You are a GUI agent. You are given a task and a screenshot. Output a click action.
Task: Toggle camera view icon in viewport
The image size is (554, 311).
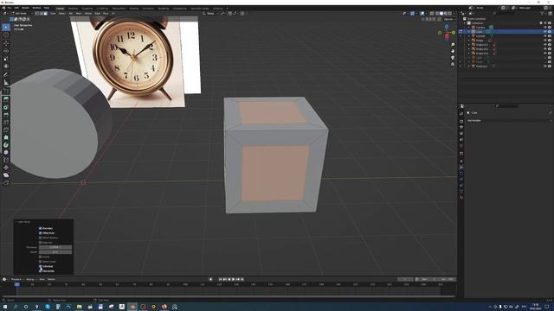[453, 57]
